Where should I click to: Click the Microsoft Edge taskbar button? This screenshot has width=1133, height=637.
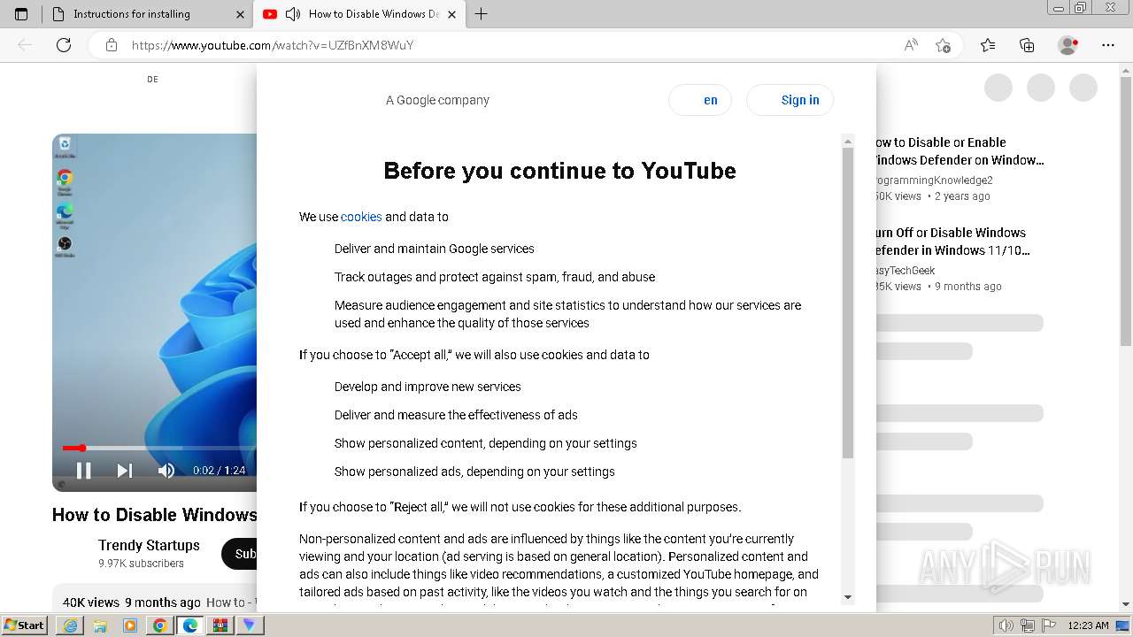[x=190, y=625]
